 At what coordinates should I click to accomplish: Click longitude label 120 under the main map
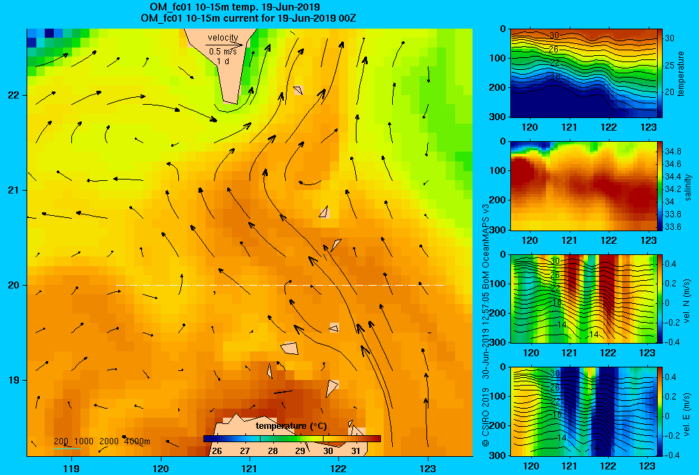[x=161, y=468]
